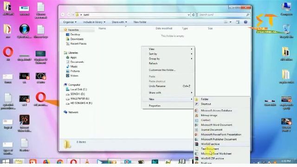Select the top-left Opera desktop icon
The height and width of the screenshot is (167, 297).
pos(8,54)
